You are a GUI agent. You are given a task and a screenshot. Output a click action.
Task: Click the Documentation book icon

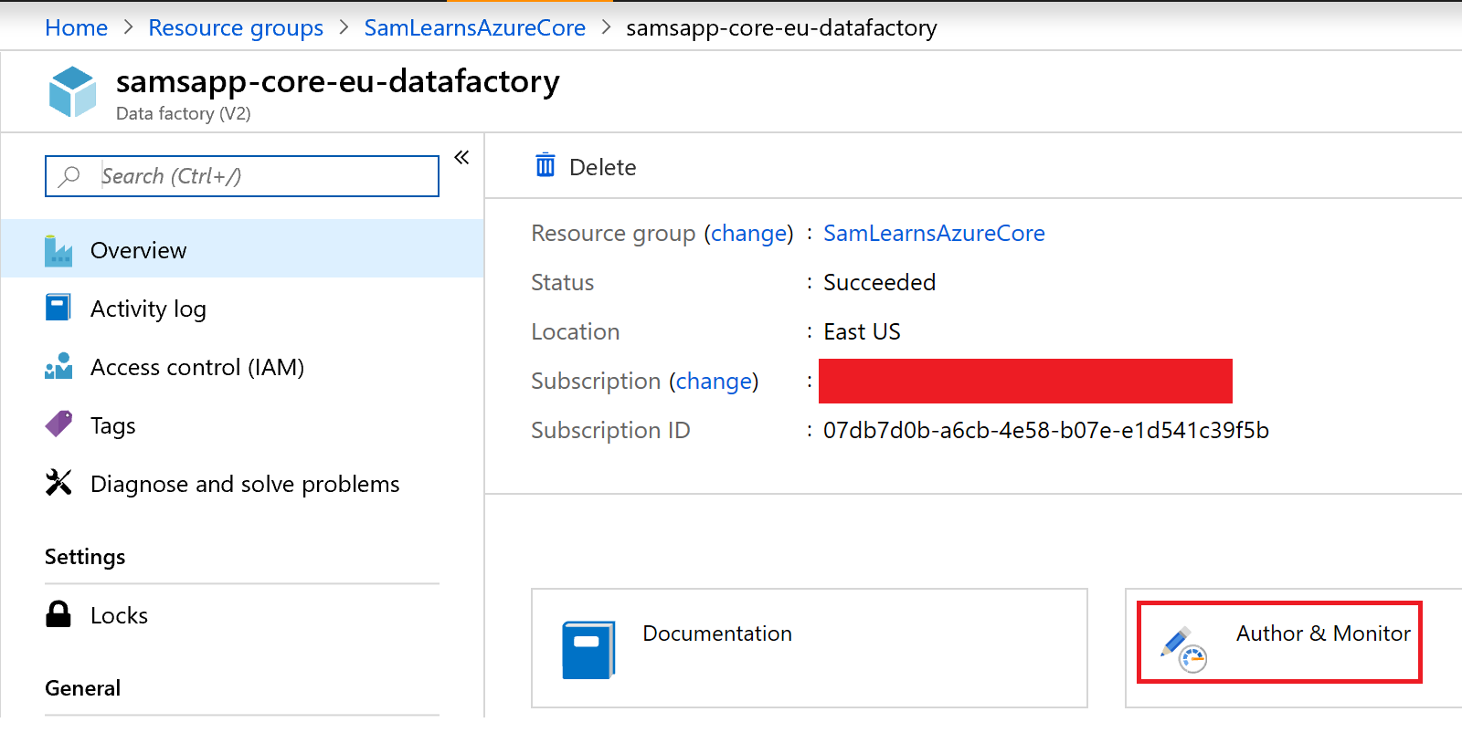[588, 649]
